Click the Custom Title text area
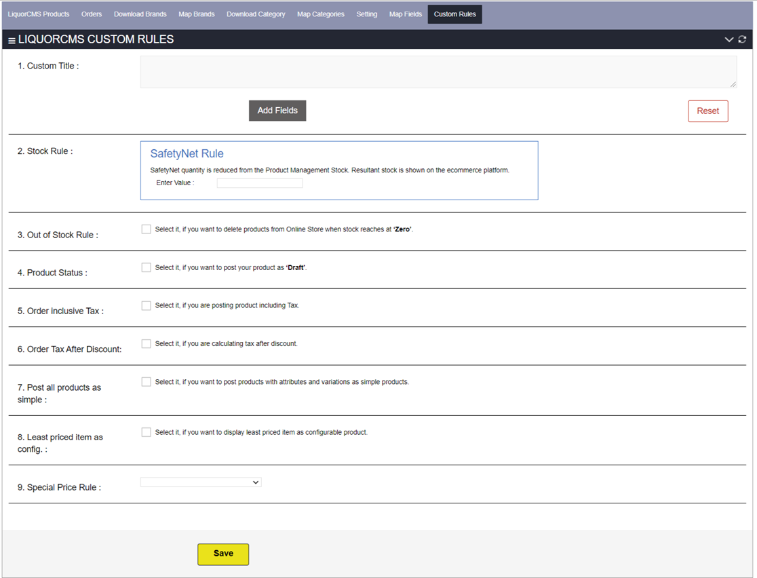Screen dimensions: 757x578 (x=438, y=72)
